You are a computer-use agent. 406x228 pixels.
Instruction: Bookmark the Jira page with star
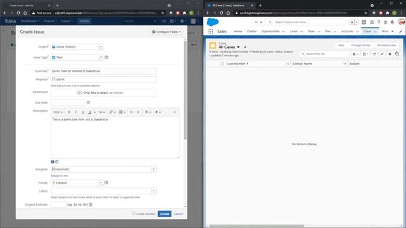point(162,13)
